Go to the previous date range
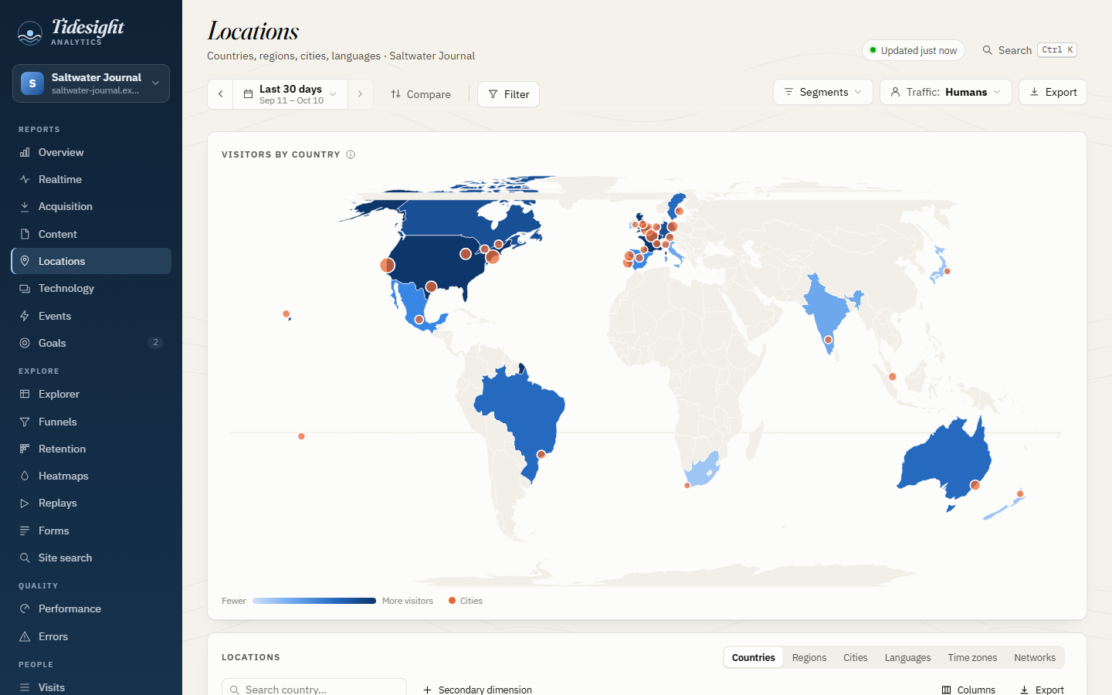This screenshot has height=695, width=1112. pyautogui.click(x=220, y=94)
